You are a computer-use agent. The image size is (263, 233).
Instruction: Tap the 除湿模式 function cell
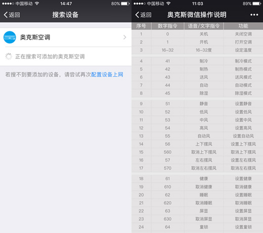(243, 93)
